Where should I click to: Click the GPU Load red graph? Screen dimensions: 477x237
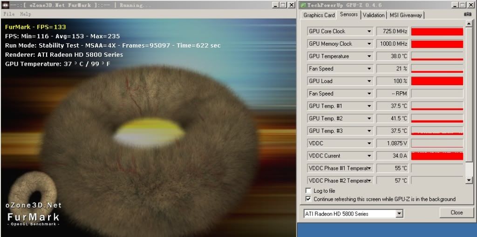(437, 81)
